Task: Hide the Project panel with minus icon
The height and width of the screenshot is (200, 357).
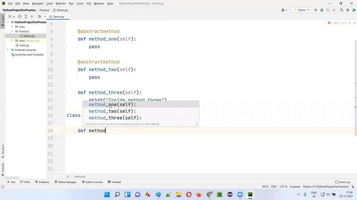Action: pyautogui.click(x=45, y=17)
